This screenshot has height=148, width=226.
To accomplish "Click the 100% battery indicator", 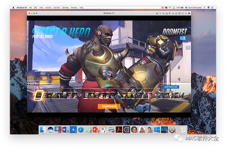I will tap(180, 8).
